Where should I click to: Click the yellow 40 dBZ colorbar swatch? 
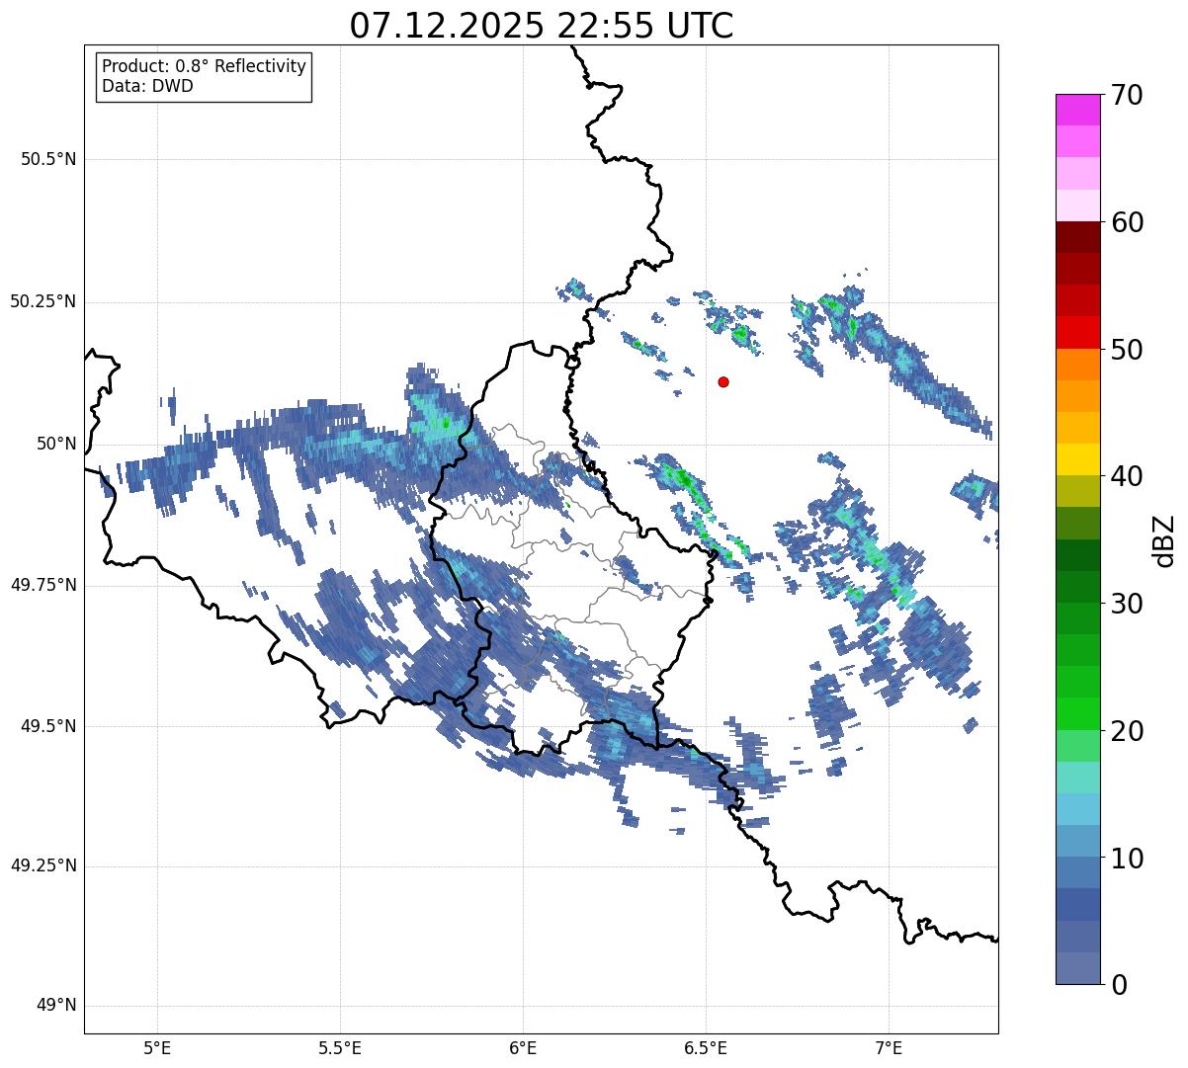(1077, 459)
